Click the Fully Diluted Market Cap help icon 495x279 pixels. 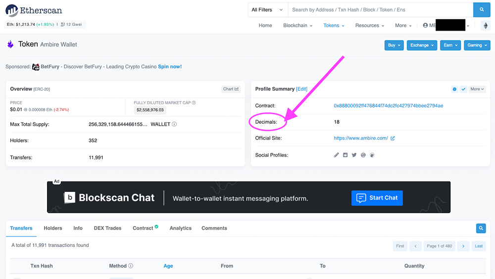pos(194,102)
